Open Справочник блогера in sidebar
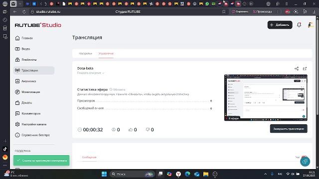This screenshot has width=319, height=179. [32, 135]
